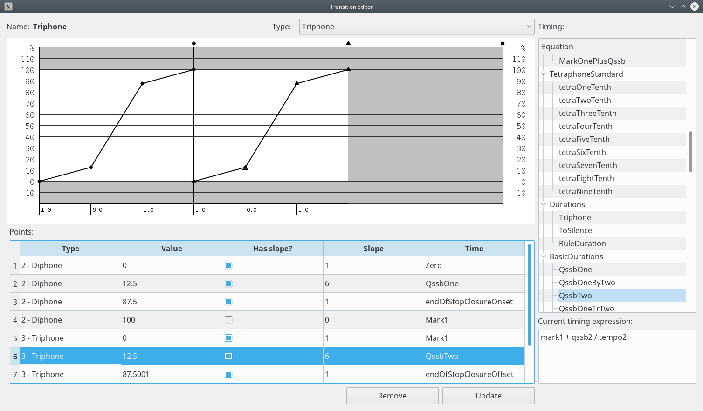This screenshot has height=411, width=703.
Task: Toggle Has slope checkbox for row 2 QssbOne
Action: click(x=228, y=283)
